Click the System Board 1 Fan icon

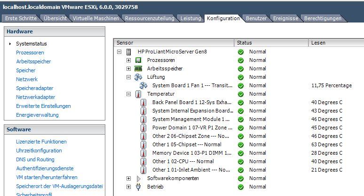pos(143,85)
